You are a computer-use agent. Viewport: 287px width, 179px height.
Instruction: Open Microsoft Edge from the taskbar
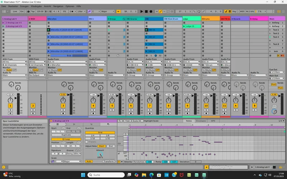[x=151, y=175]
